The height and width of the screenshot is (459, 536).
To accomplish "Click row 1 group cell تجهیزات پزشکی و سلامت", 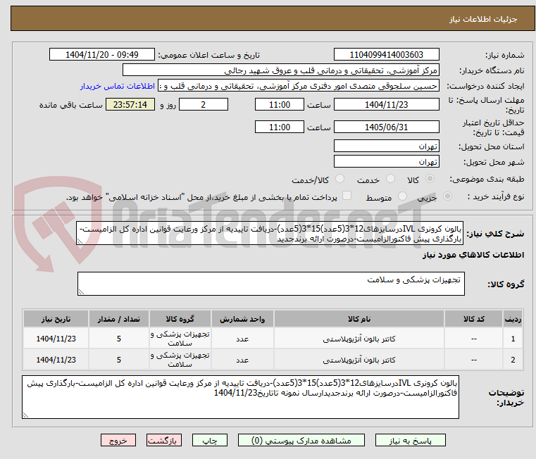I will 180,339.
